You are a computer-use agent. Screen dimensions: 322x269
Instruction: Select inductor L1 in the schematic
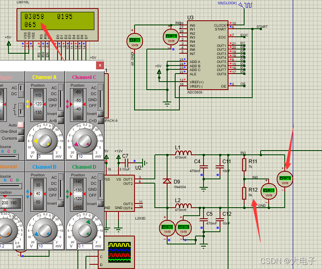coord(182,153)
